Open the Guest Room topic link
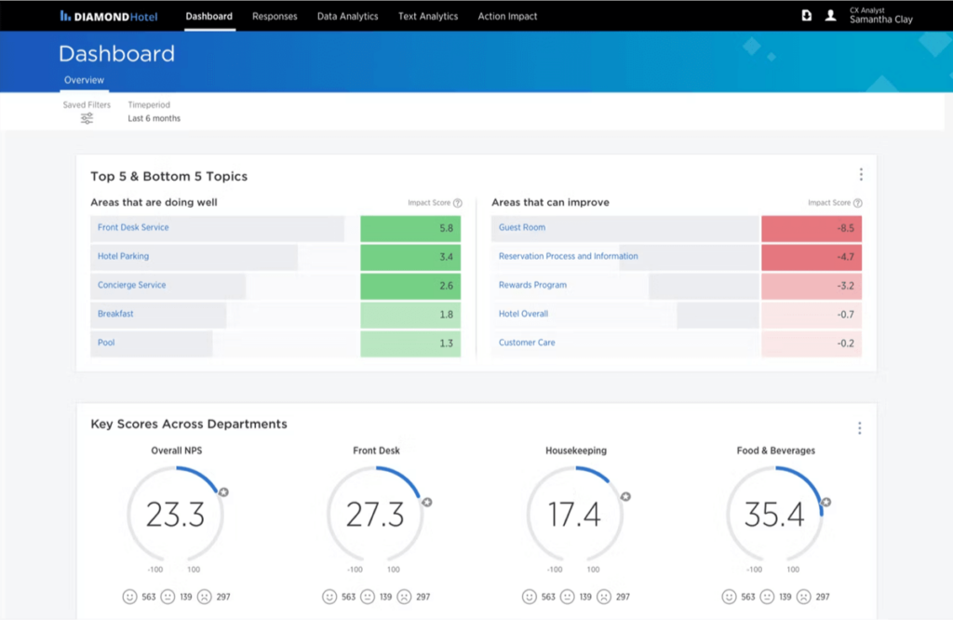The width and height of the screenshot is (953, 620). [521, 228]
